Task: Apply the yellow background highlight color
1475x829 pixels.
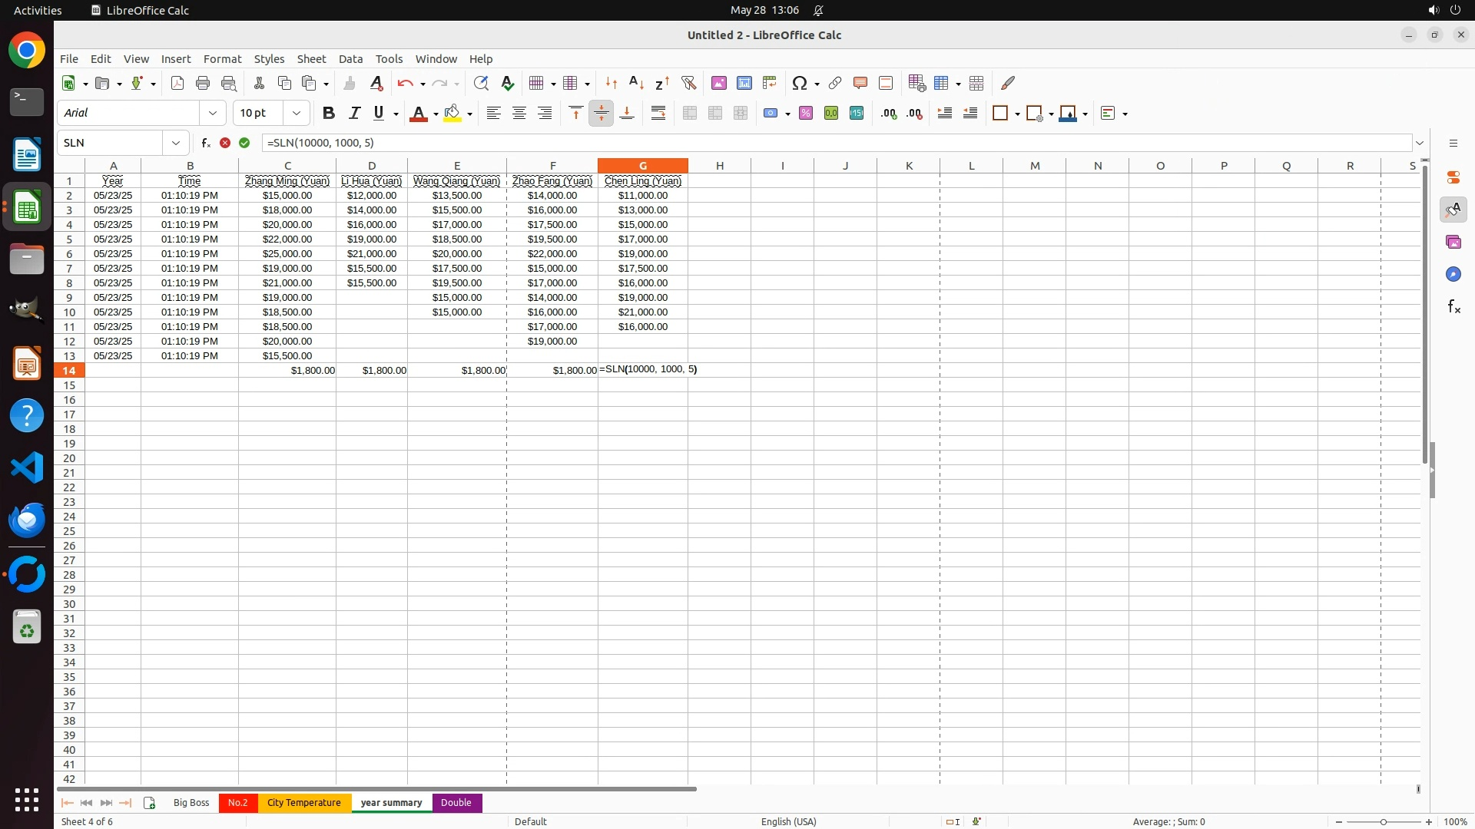Action: tap(452, 114)
